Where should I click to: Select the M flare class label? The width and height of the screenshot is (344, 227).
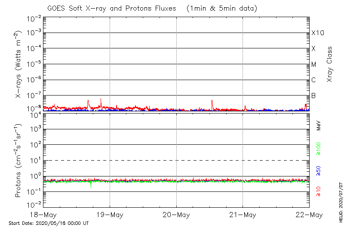pyautogui.click(x=313, y=65)
